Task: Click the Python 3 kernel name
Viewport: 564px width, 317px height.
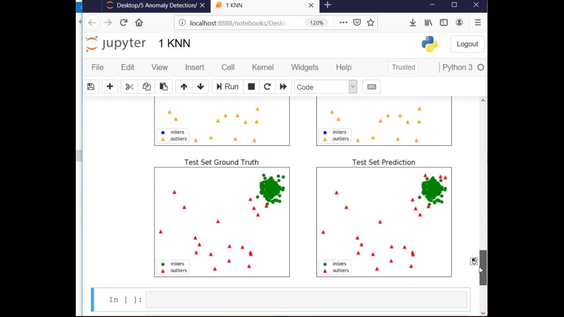Action: [x=457, y=67]
